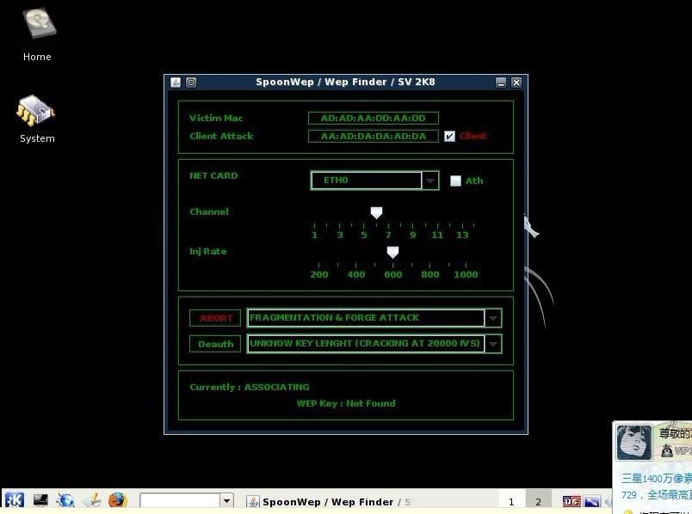Switch to virtual desktop 1

tap(511, 501)
